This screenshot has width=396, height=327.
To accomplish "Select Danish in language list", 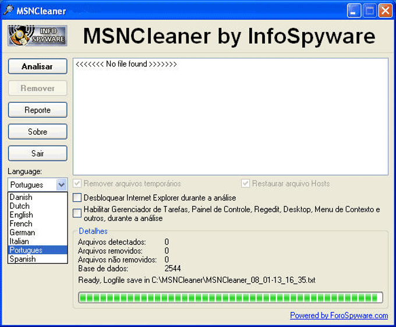I will click(38, 197).
